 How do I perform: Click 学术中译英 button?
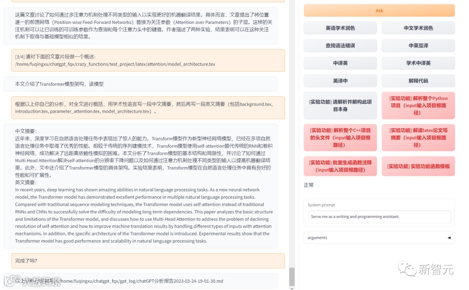tap(418, 63)
